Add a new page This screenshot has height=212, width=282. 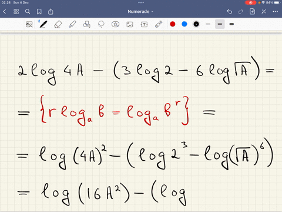pos(252,11)
